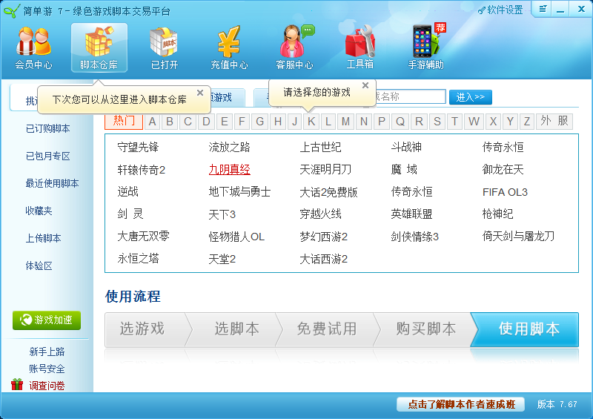Dismiss the 请选择您的游戏 tooltip

click(365, 86)
